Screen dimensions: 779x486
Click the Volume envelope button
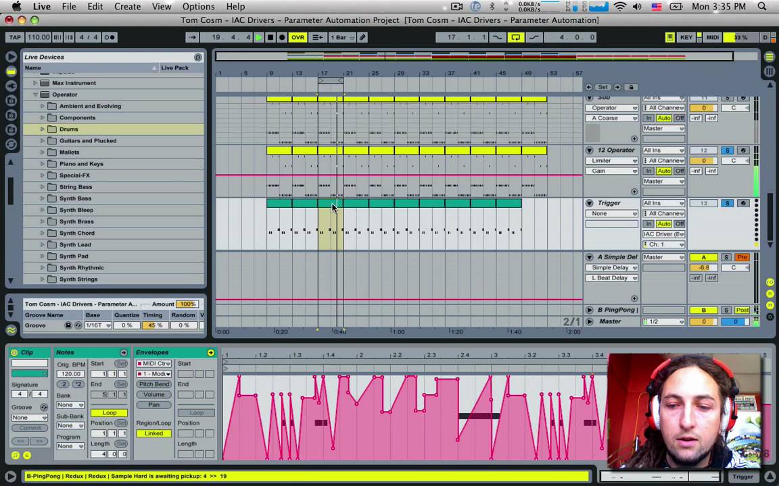click(x=154, y=394)
